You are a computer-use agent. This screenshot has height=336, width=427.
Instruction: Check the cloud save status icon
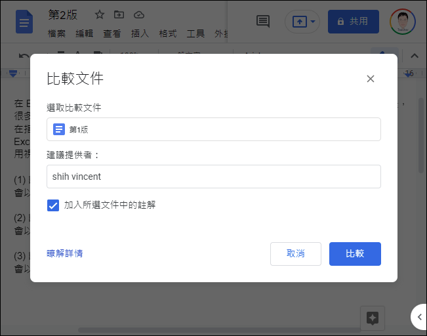pos(139,14)
